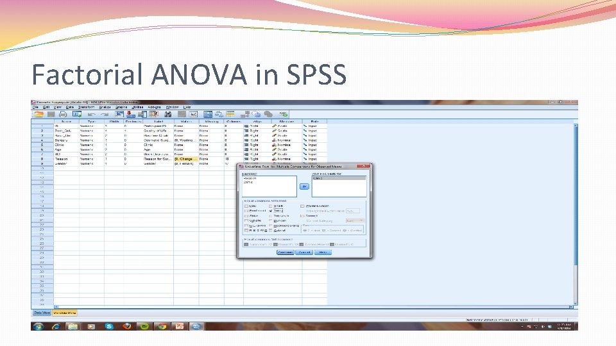The image size is (616, 346).
Task: Click the Name cell of the Surgery row
Action: click(x=66, y=140)
